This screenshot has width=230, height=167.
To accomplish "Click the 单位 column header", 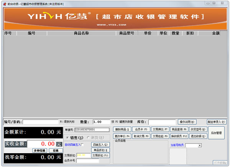I will (163, 33).
